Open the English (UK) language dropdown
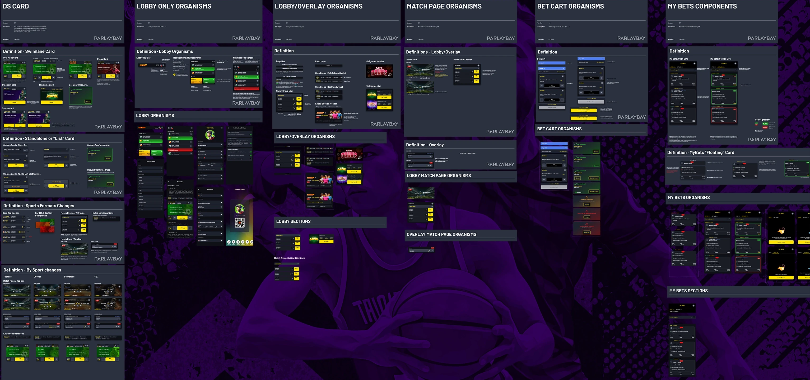This screenshot has width=810, height=380. tap(204, 165)
